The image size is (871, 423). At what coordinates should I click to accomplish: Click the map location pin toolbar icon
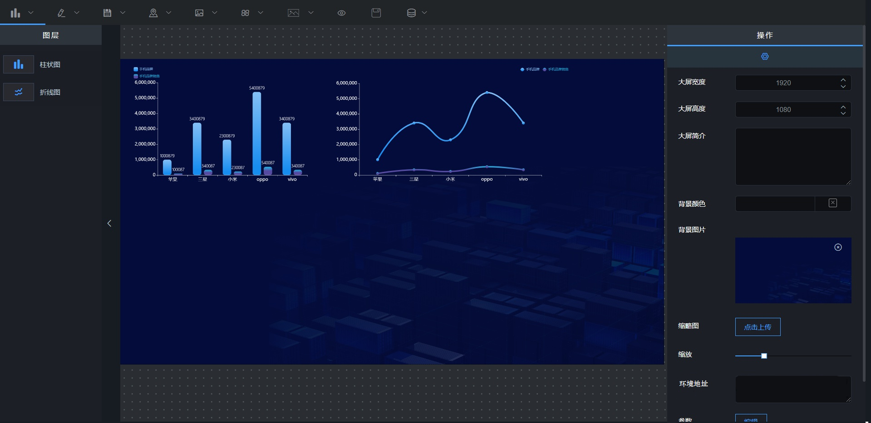point(153,13)
